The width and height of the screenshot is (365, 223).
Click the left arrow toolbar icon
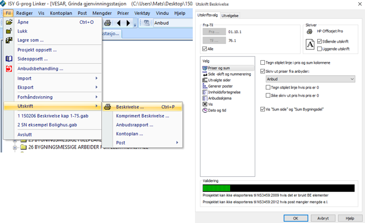[x=119, y=23]
